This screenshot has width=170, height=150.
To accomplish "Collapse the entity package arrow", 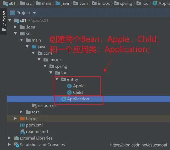I will [x=57, y=79].
